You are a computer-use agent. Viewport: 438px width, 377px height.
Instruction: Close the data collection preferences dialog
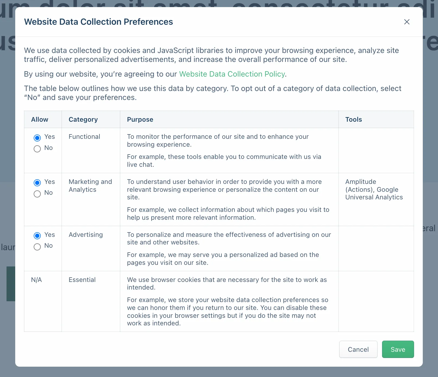[406, 22]
